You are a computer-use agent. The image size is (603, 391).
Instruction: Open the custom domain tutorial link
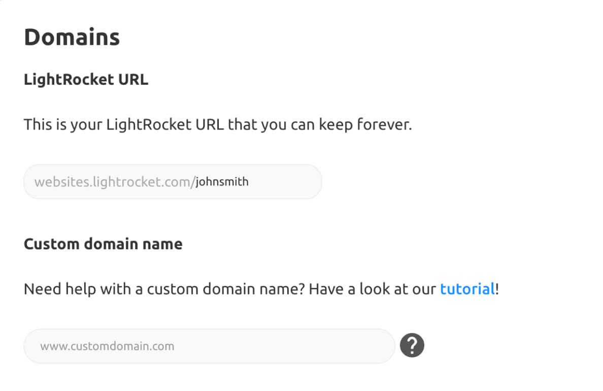(x=467, y=289)
